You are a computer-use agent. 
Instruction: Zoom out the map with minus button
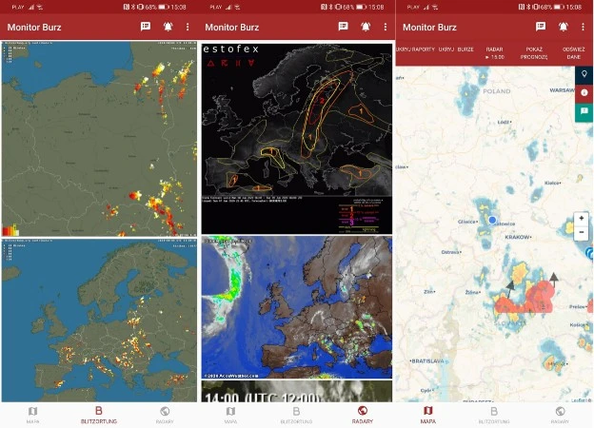pos(581,233)
